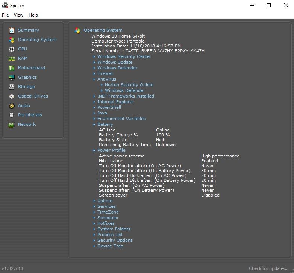This screenshot has width=294, height=273.
Task: Click the Storage hard drive icon
Action: 12,87
